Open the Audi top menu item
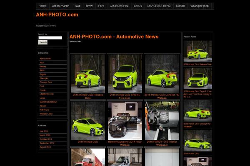This screenshot has height=166, width=250. [x=77, y=6]
